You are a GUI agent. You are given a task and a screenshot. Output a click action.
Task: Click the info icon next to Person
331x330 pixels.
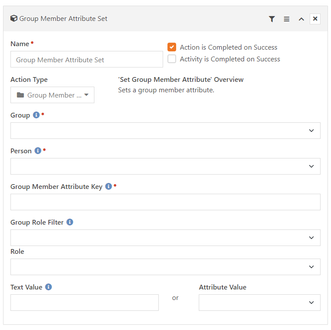38,151
